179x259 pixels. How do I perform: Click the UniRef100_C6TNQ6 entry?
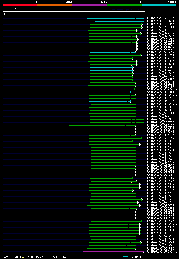(x=161, y=120)
